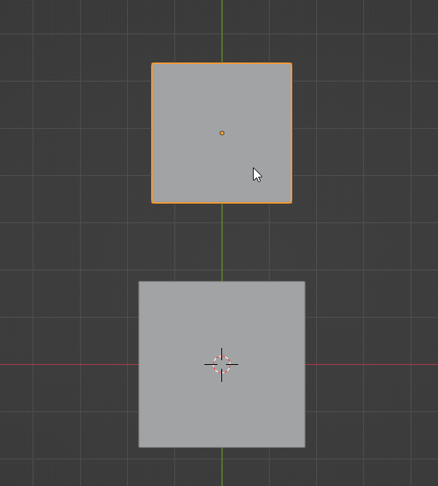Viewport: 438px width, 486px height.
Task: Click the 3D cursor crosshair
Action: tap(221, 364)
